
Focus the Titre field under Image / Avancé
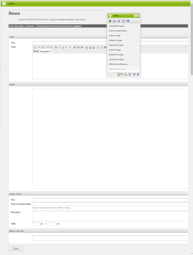click(x=110, y=200)
